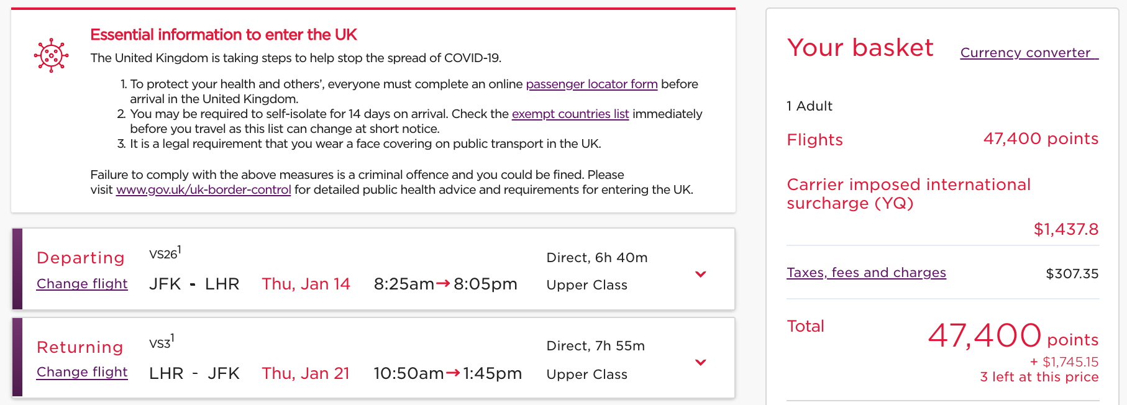
Task: Open the Currency converter
Action: point(1029,53)
